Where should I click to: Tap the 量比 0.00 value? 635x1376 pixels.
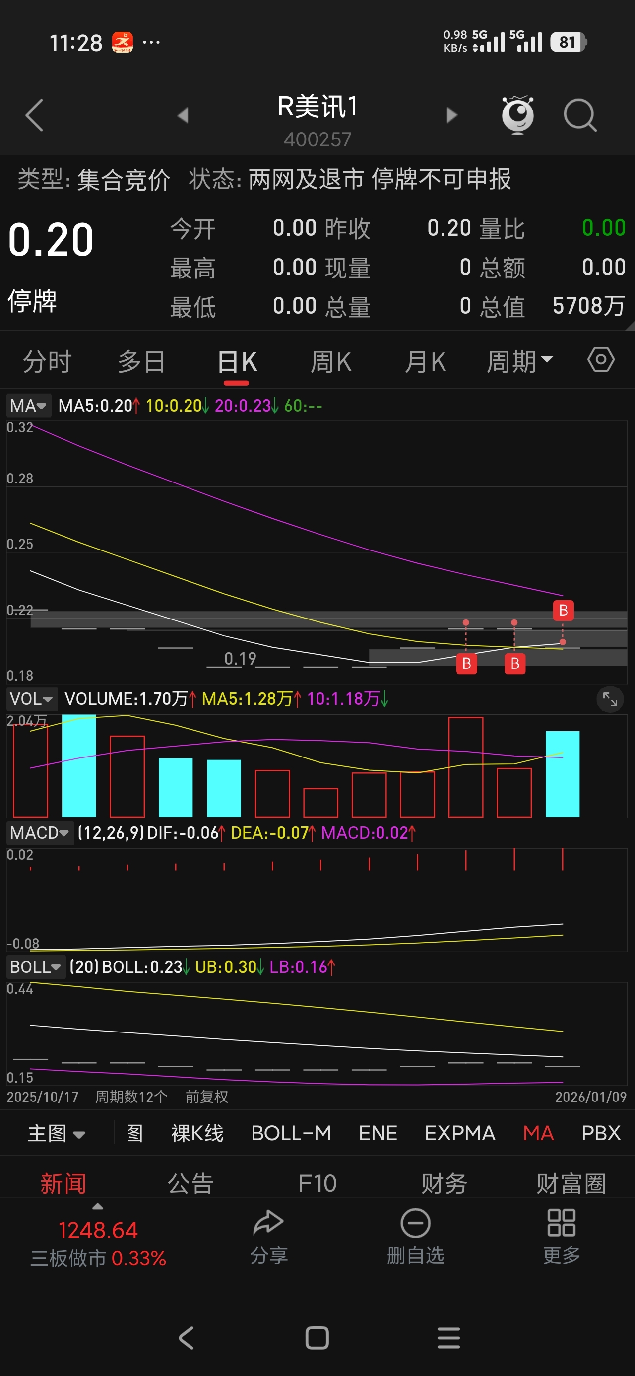pos(603,228)
